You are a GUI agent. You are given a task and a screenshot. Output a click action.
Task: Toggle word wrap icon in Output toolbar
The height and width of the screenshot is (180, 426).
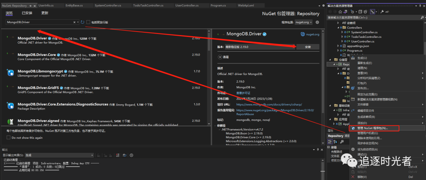[124, 155]
